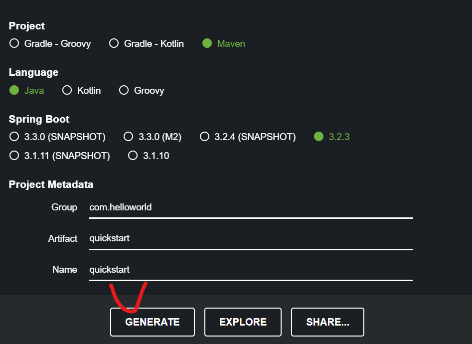The image size is (472, 344).
Task: Select Spring Boot 3.2.4 (SNAPSHOT)
Action: (x=248, y=137)
